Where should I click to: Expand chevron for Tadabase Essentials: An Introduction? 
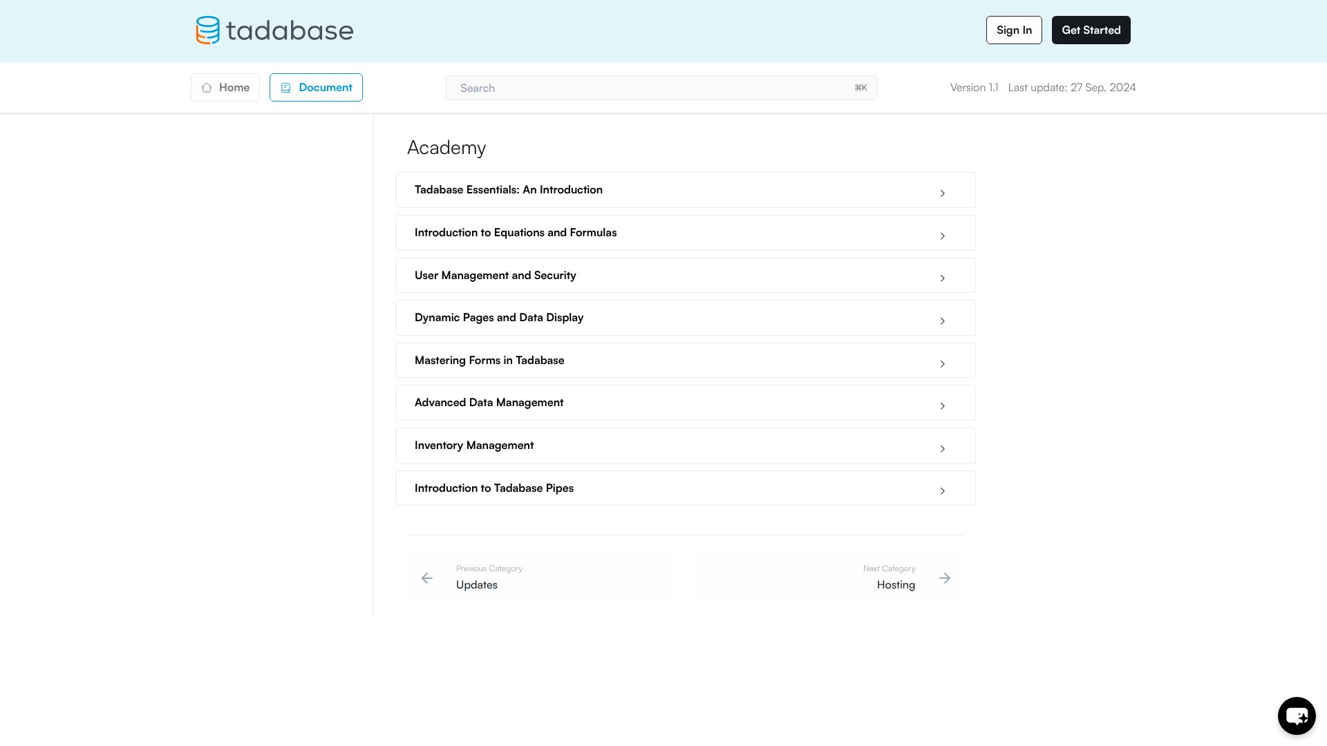(942, 193)
